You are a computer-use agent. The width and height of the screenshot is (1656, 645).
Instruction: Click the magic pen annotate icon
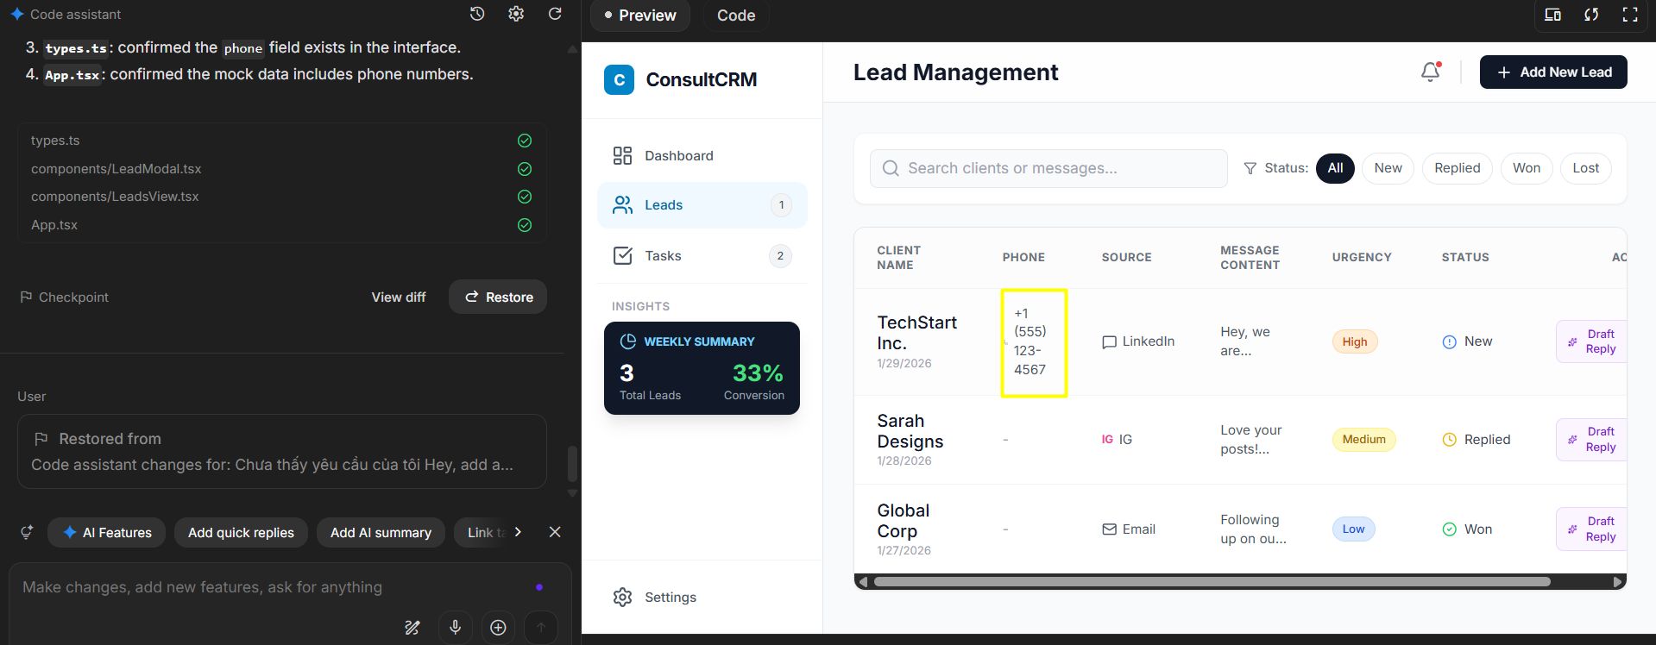pos(412,627)
